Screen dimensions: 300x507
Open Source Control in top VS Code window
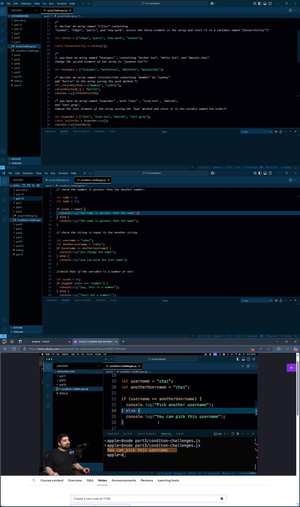pyautogui.click(x=3, y=30)
